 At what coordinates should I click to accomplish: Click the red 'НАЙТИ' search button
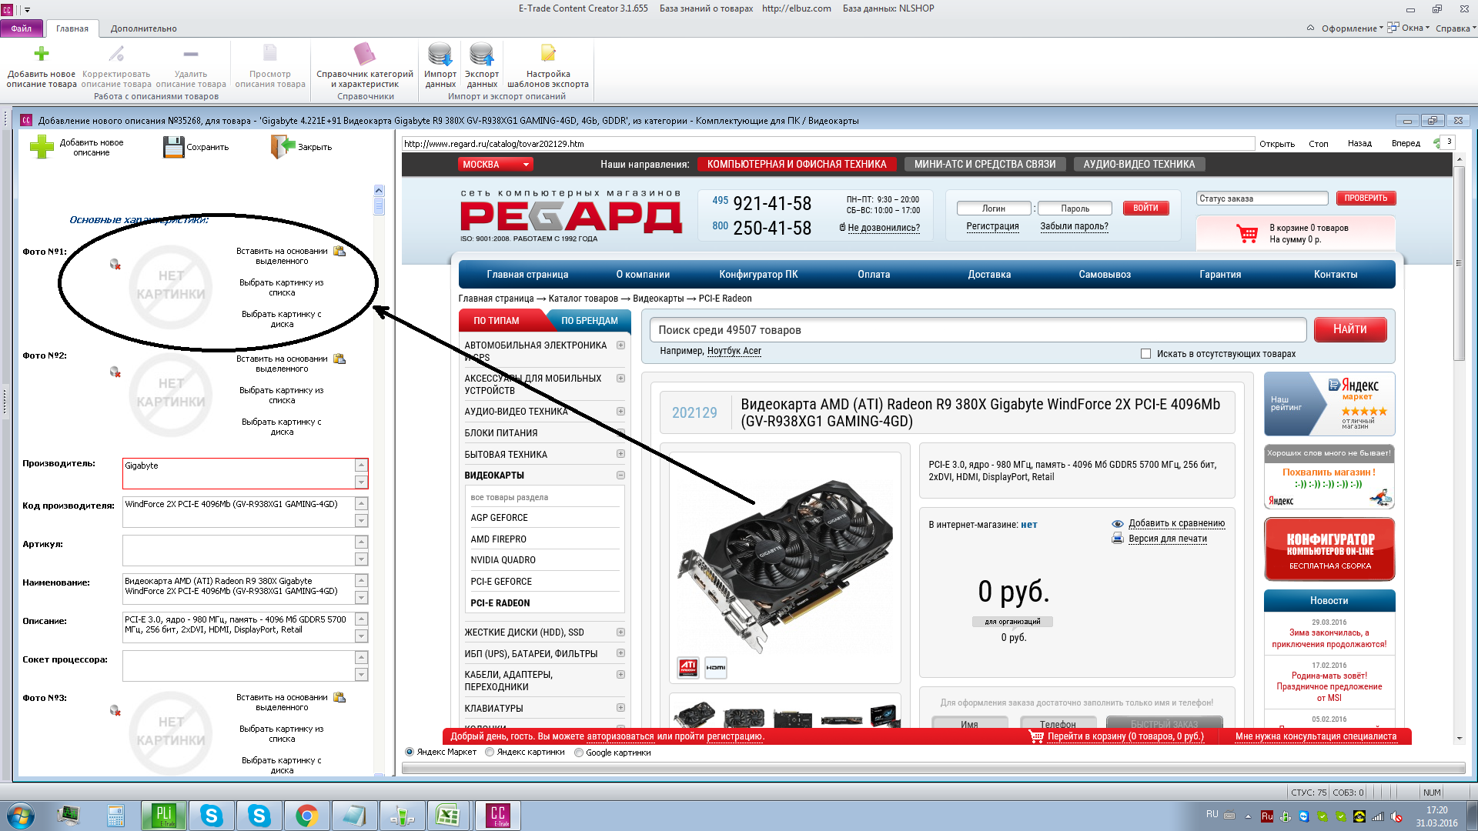point(1350,329)
